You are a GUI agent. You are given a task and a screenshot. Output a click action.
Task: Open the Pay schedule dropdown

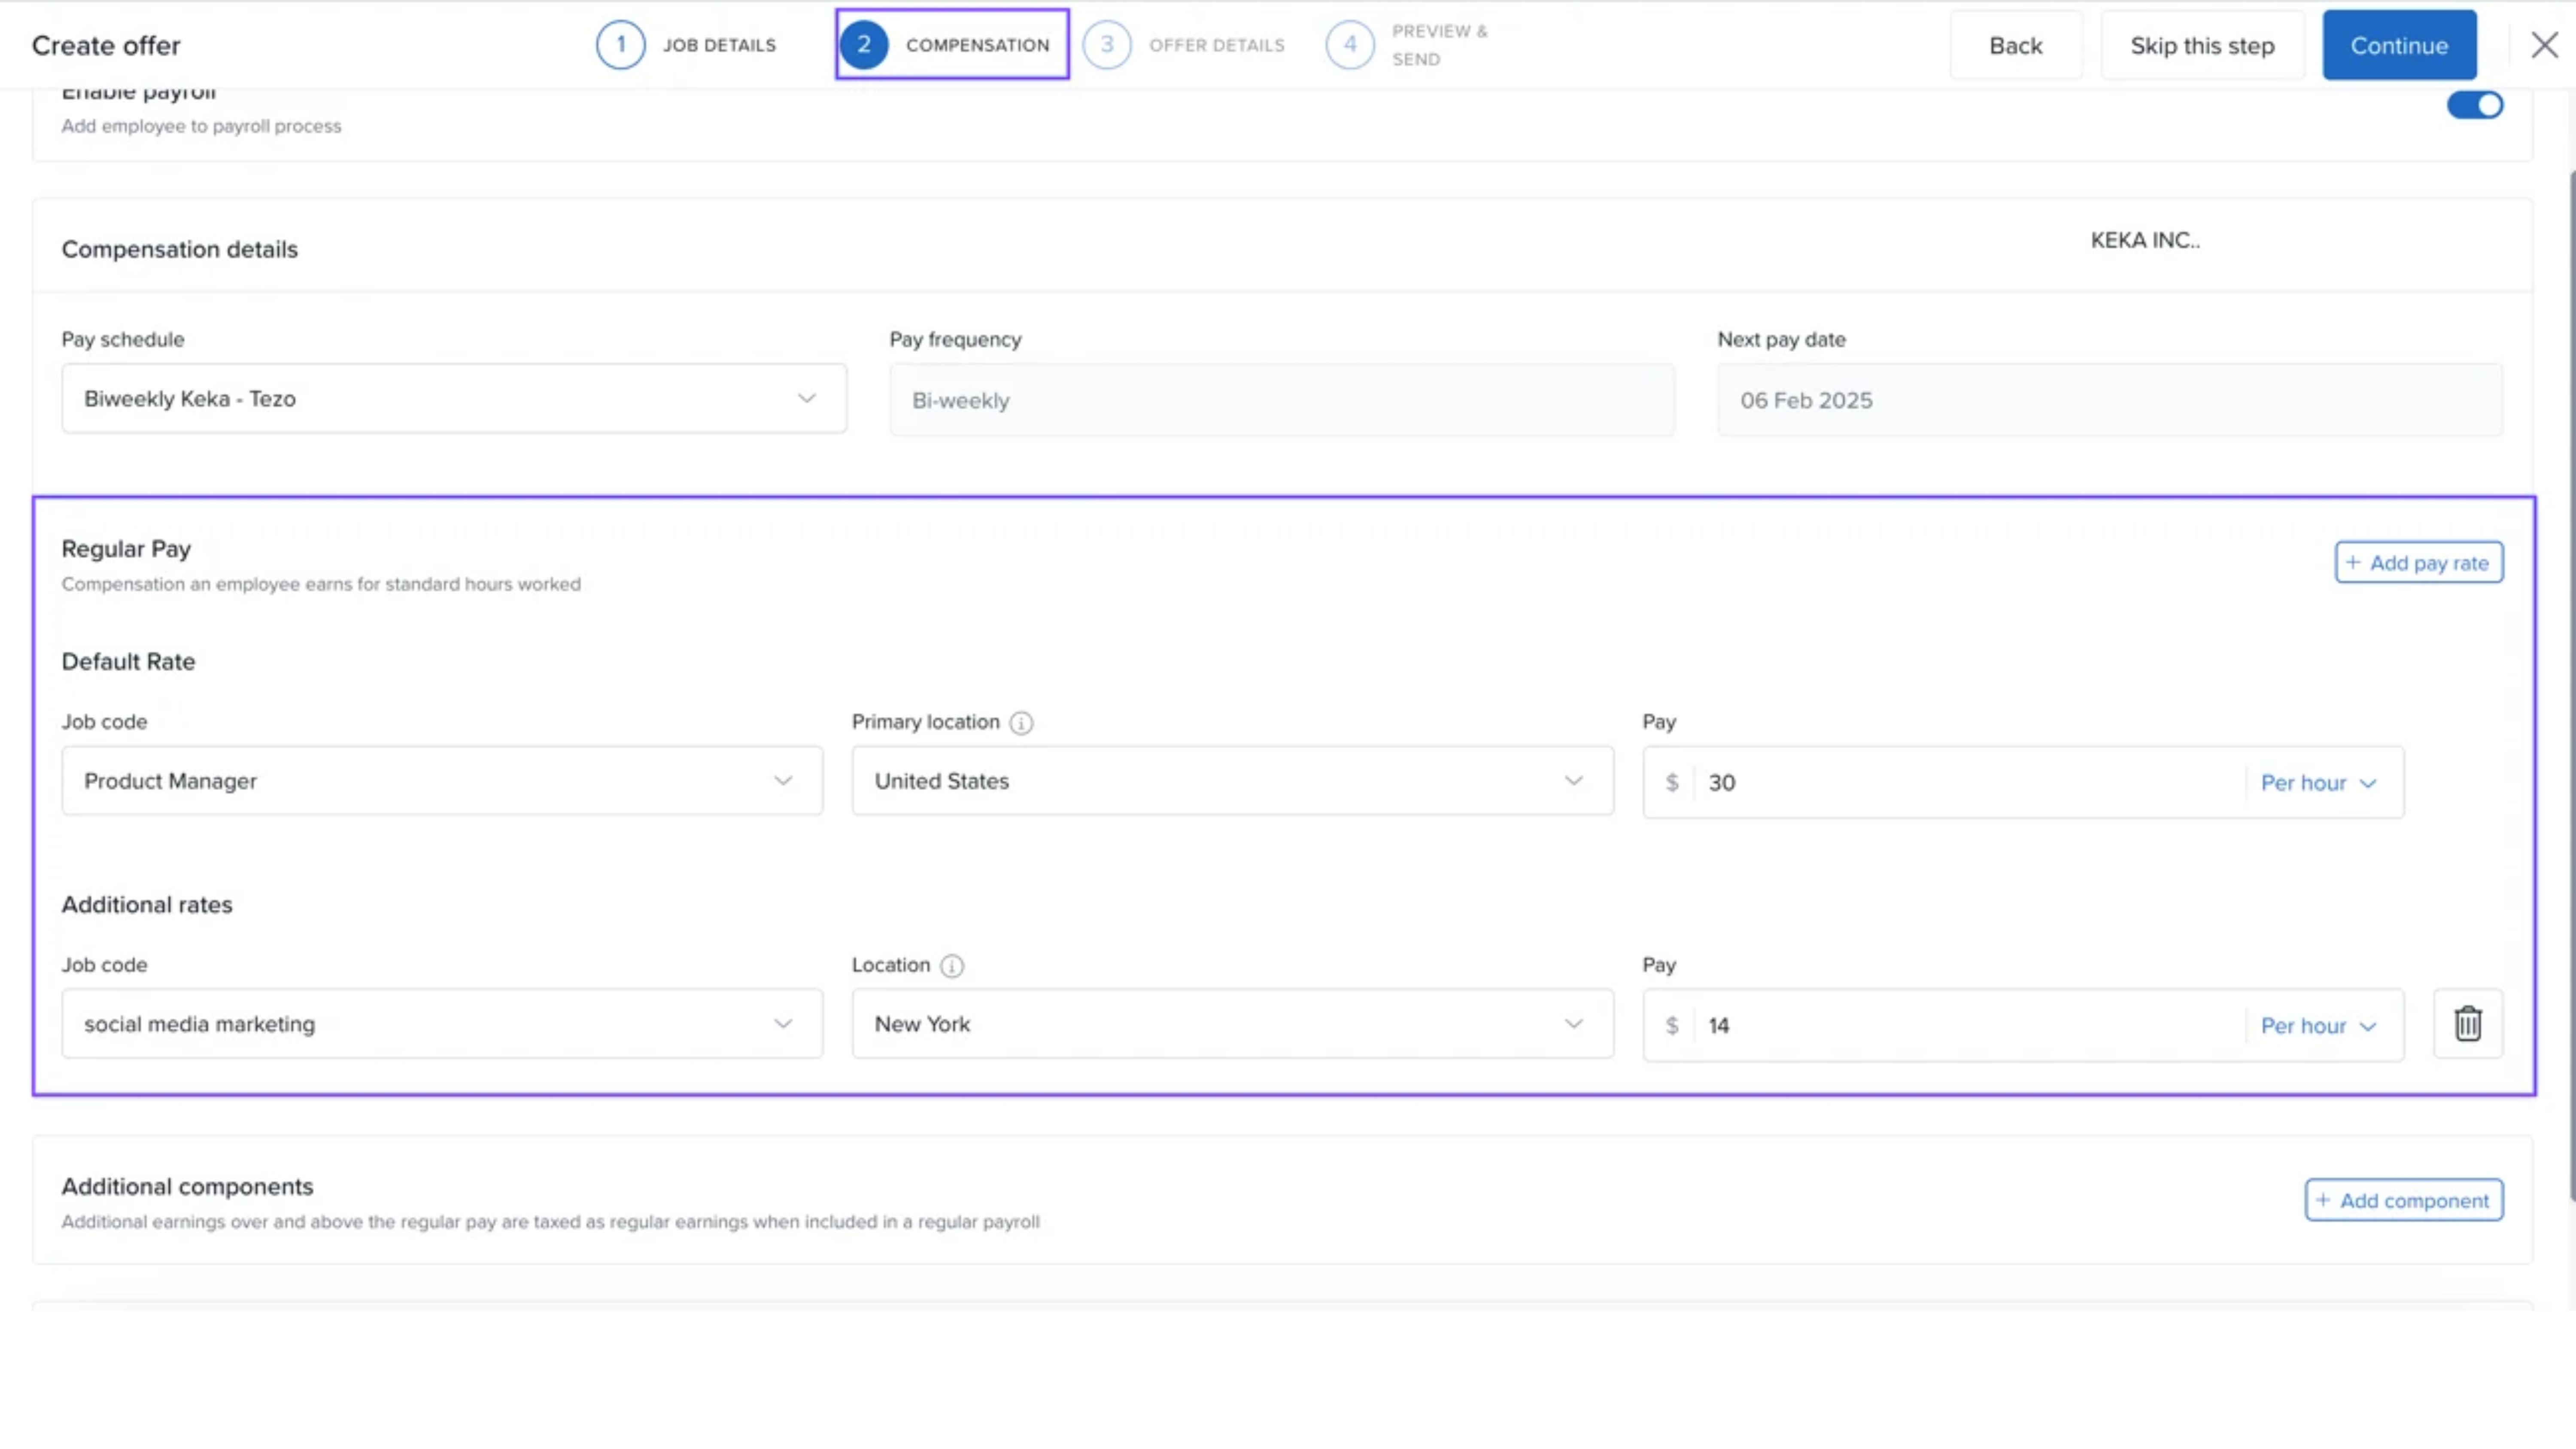[x=454, y=399]
